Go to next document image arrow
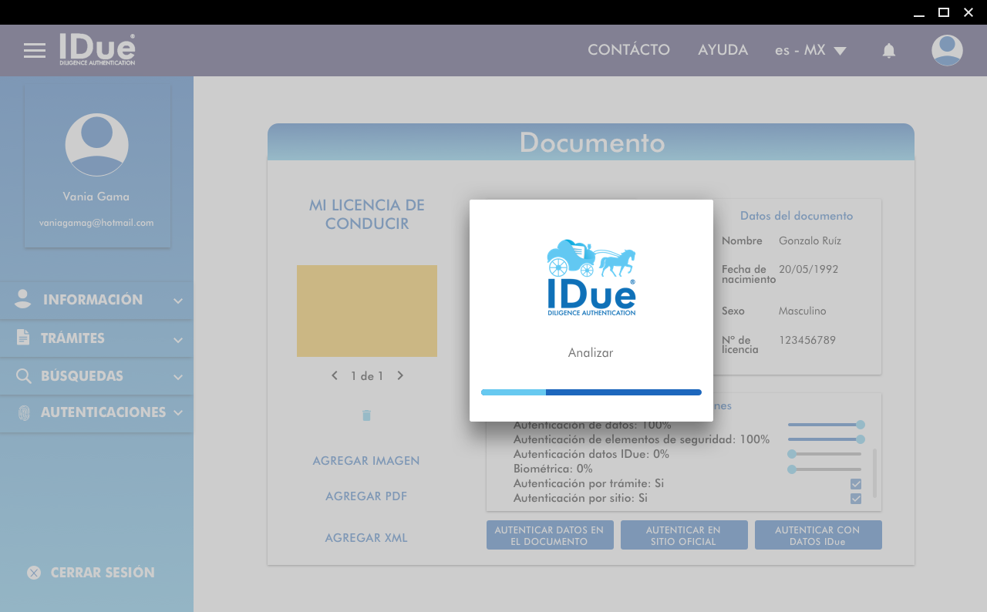987x612 pixels. [x=400, y=376]
